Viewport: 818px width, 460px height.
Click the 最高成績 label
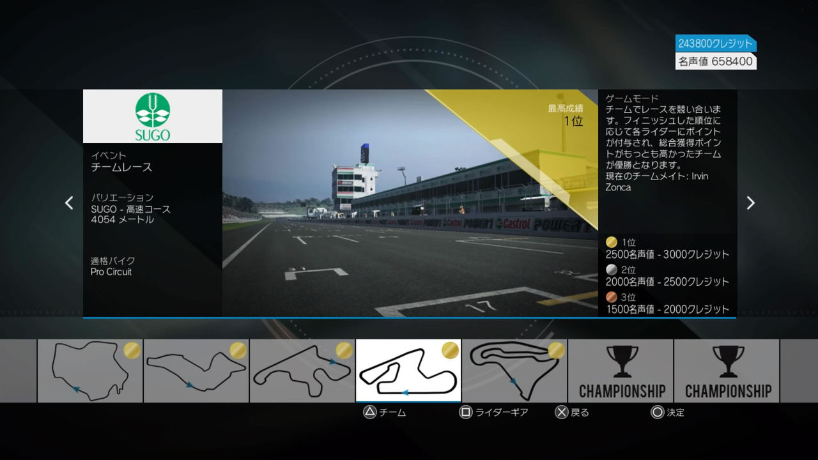(x=566, y=109)
